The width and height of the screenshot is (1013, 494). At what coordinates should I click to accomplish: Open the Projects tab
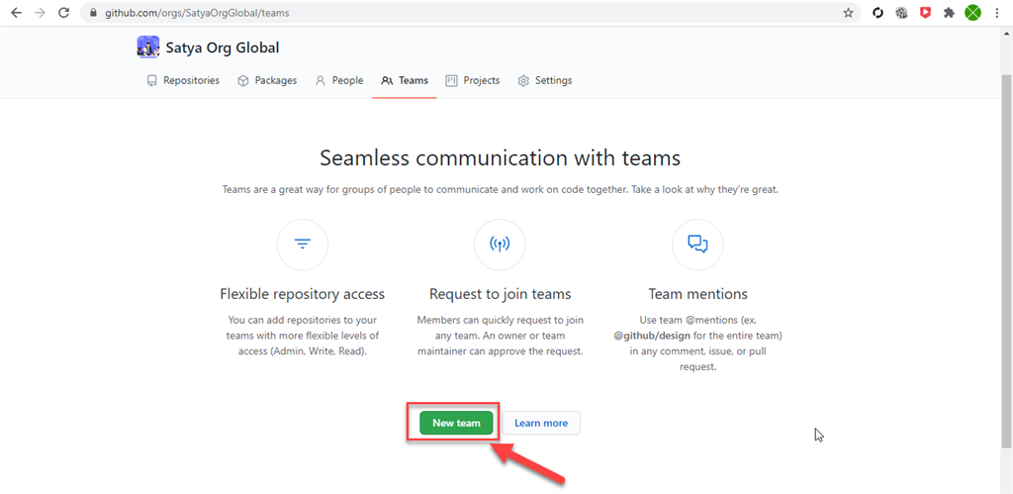click(x=473, y=81)
